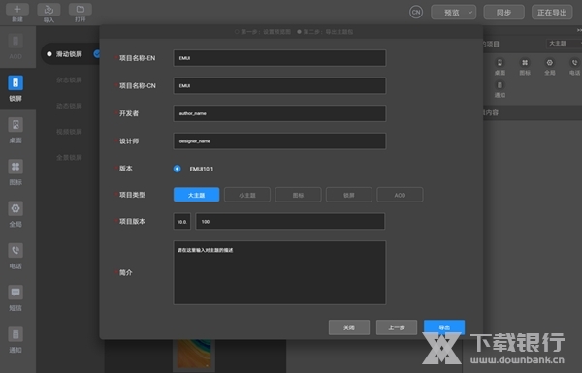Click the 项目版本 field showing 100
The height and width of the screenshot is (373, 582).
(x=290, y=221)
